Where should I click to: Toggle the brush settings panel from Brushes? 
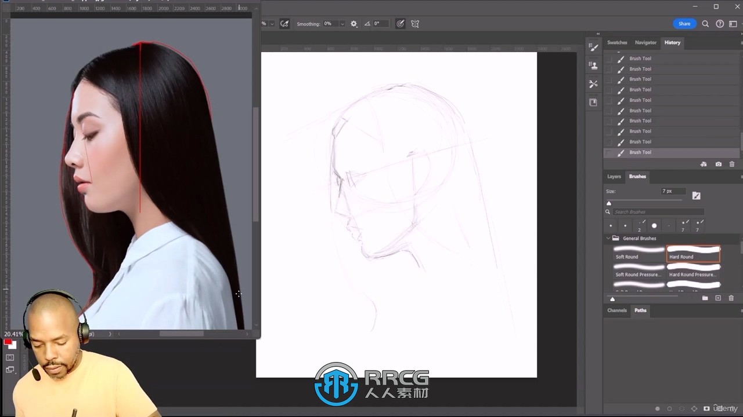pos(697,196)
